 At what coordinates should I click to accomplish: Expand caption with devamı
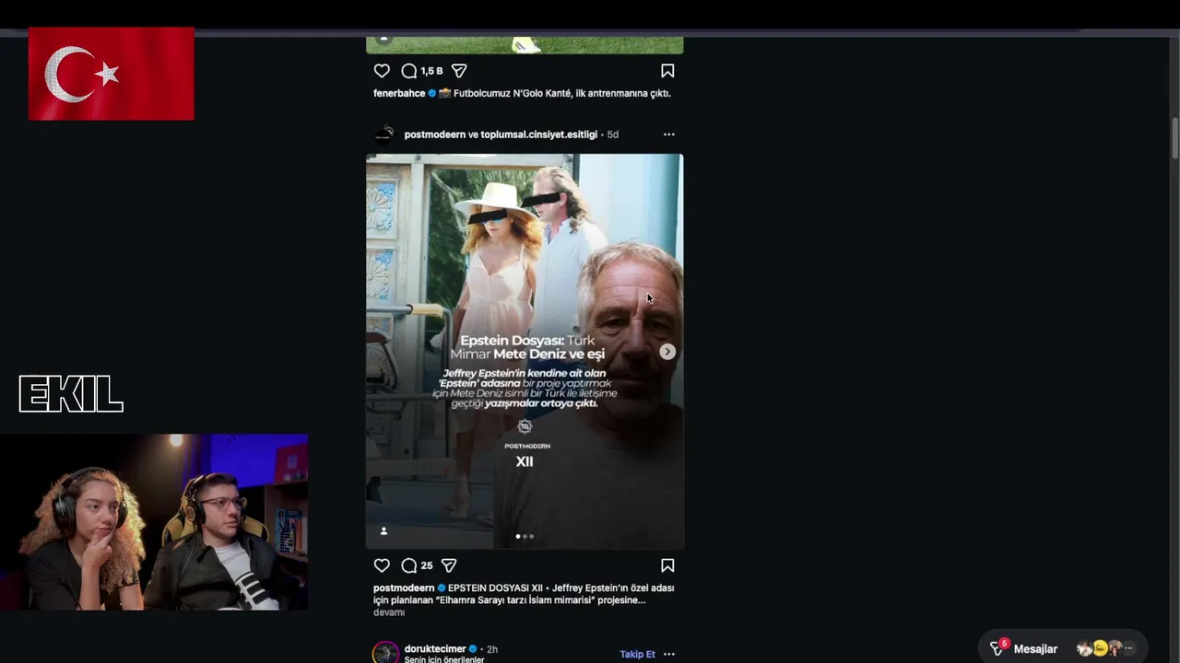(x=389, y=612)
